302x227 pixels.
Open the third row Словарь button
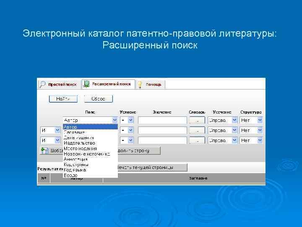(197, 140)
